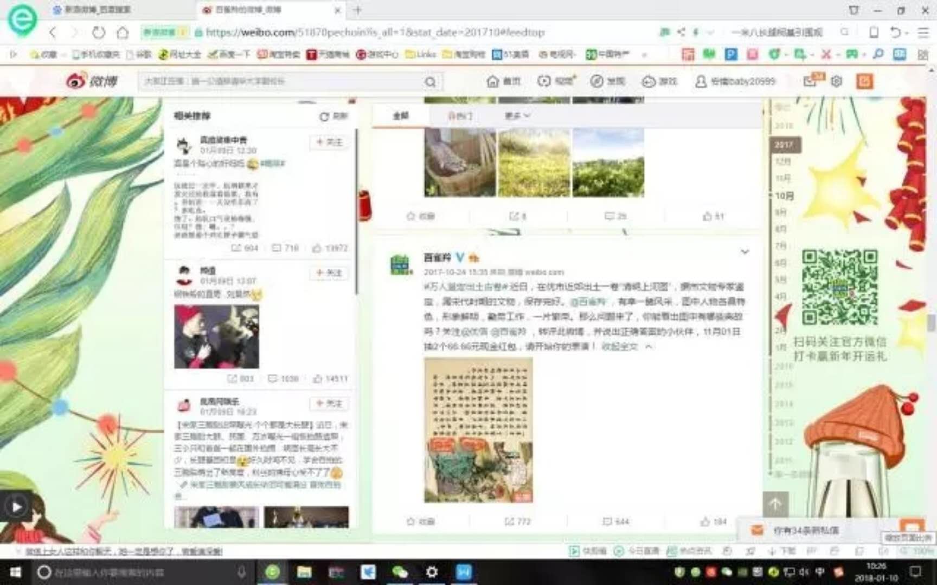
Task: Follow the first recommended account with 关注 button
Action: (329, 142)
